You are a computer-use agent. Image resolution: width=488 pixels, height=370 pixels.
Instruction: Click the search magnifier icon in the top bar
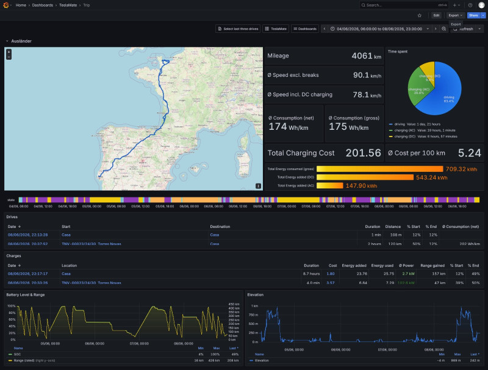click(363, 5)
